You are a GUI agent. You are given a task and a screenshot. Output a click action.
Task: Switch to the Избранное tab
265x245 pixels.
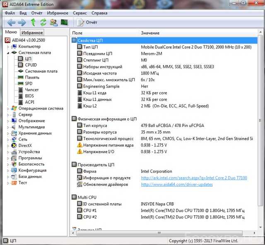32,33
